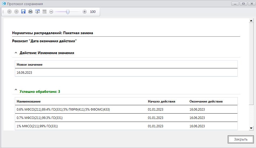Click the vertical scrollbar thumb
Screen dimensions: 256x148
(x=251, y=64)
